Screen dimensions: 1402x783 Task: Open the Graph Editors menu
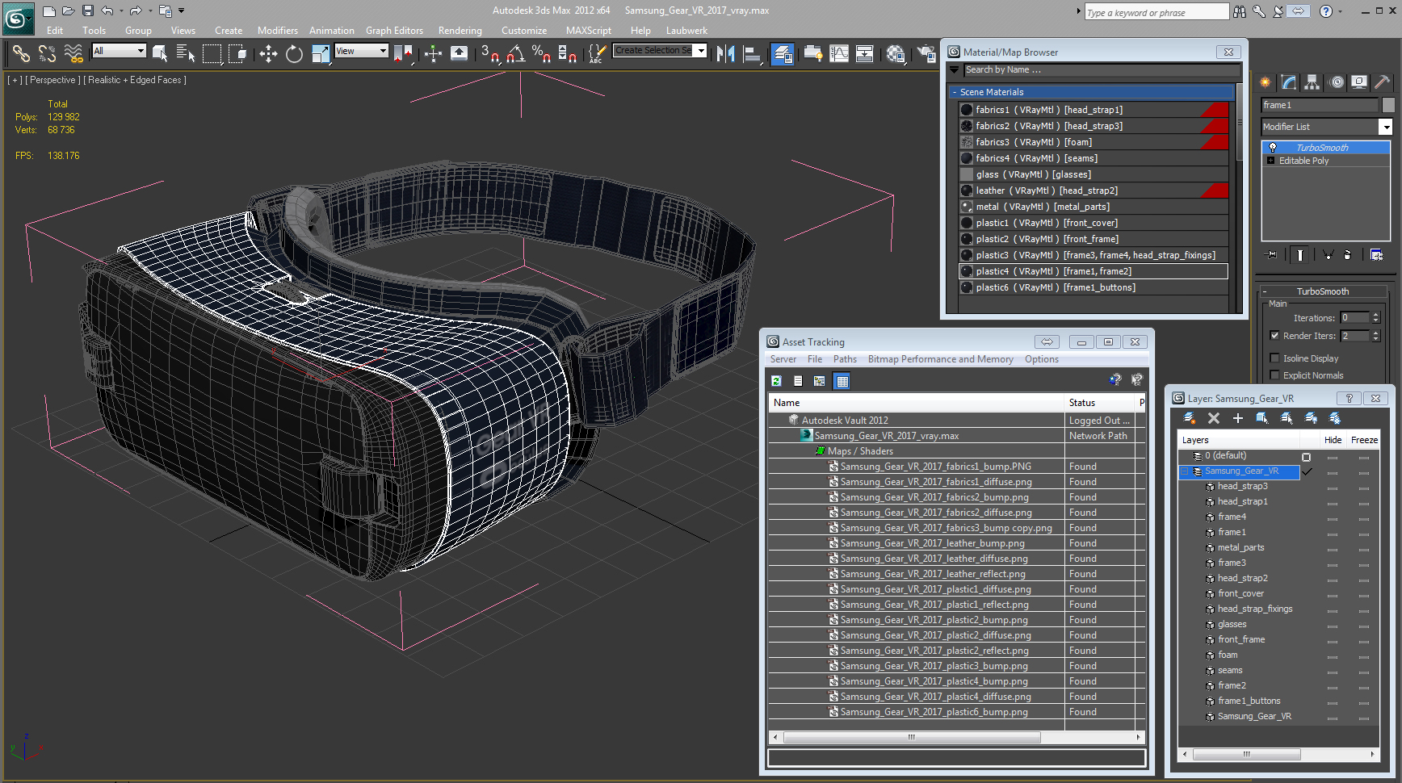click(394, 31)
